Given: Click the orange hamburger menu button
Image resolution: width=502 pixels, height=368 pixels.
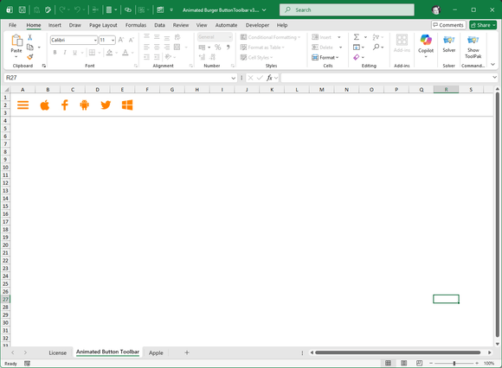Looking at the screenshot, I should tap(23, 105).
